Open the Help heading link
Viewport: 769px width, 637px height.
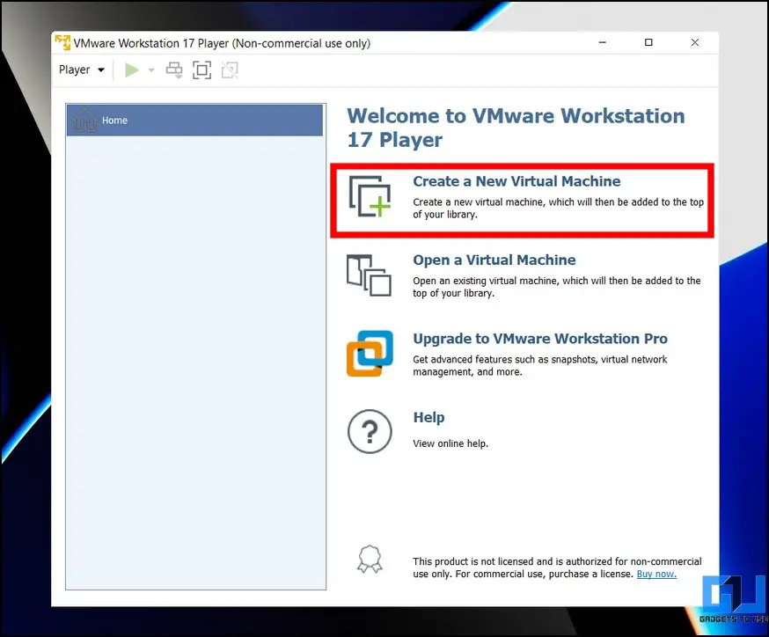click(428, 418)
